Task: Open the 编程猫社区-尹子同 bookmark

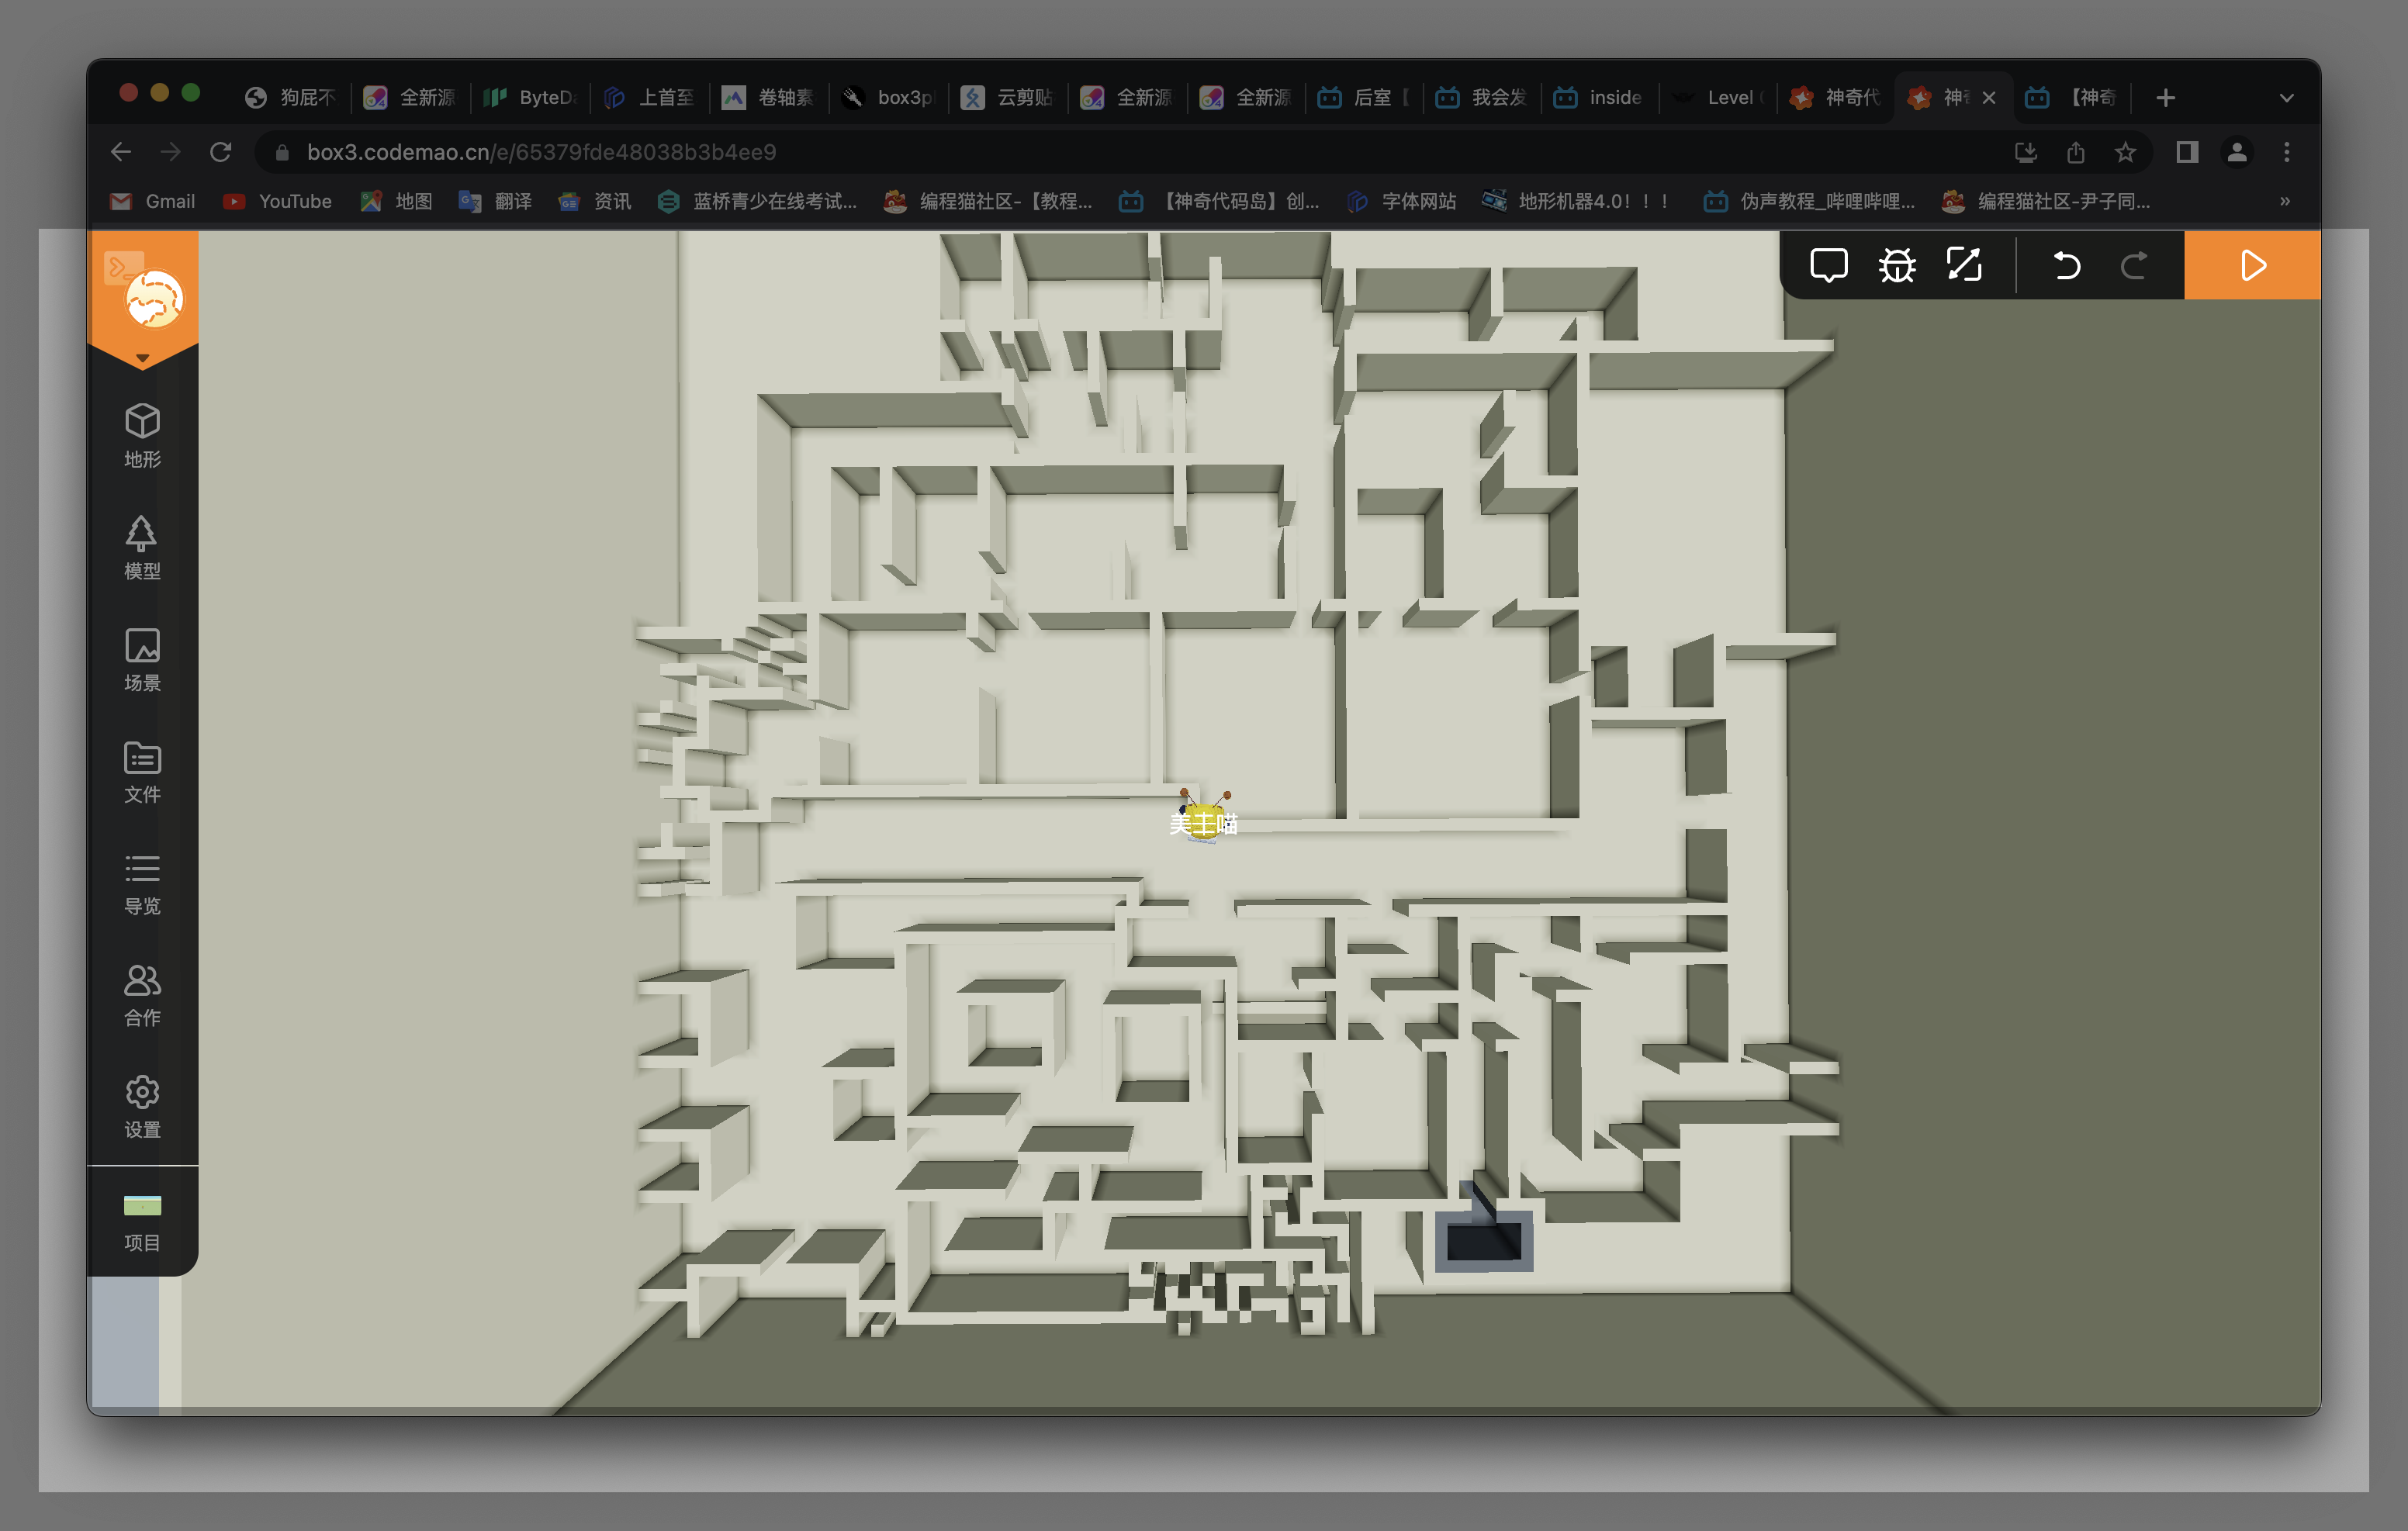Action: 2045,201
